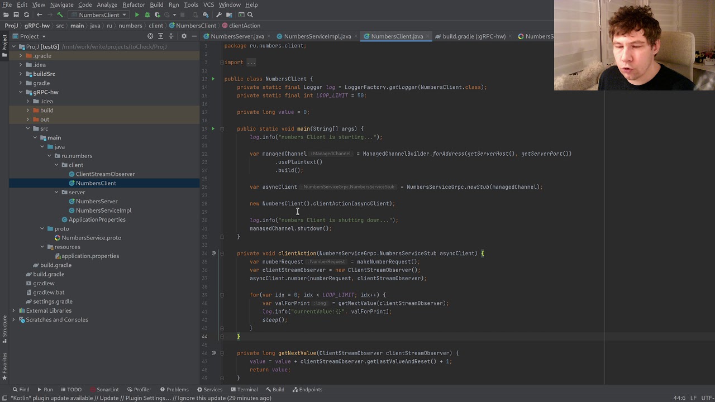Close the NumbersClient.java tab
This screenshot has width=715, height=402.
[428, 36]
